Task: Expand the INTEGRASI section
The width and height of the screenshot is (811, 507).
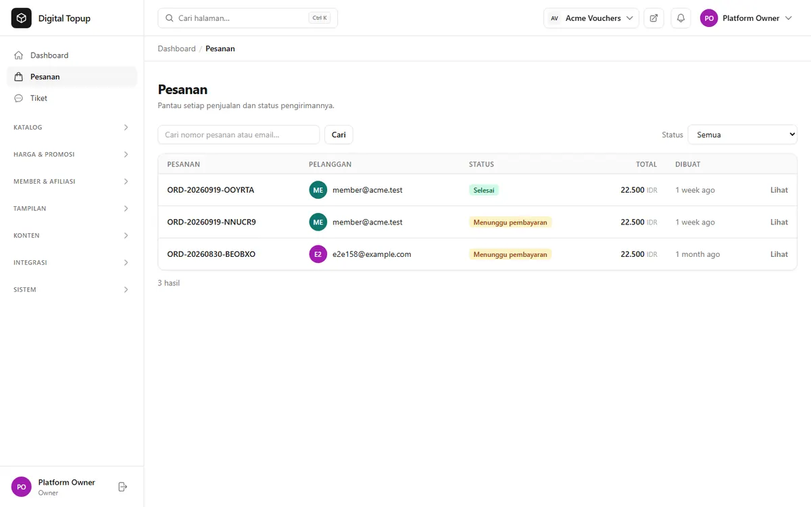Action: 72,262
